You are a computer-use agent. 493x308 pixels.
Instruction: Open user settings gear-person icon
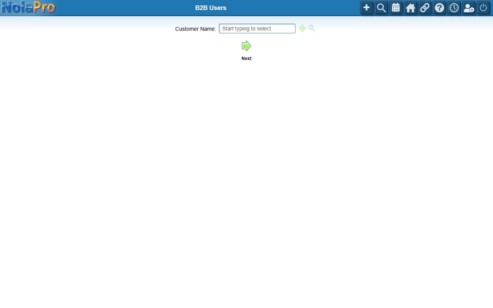pyautogui.click(x=469, y=8)
